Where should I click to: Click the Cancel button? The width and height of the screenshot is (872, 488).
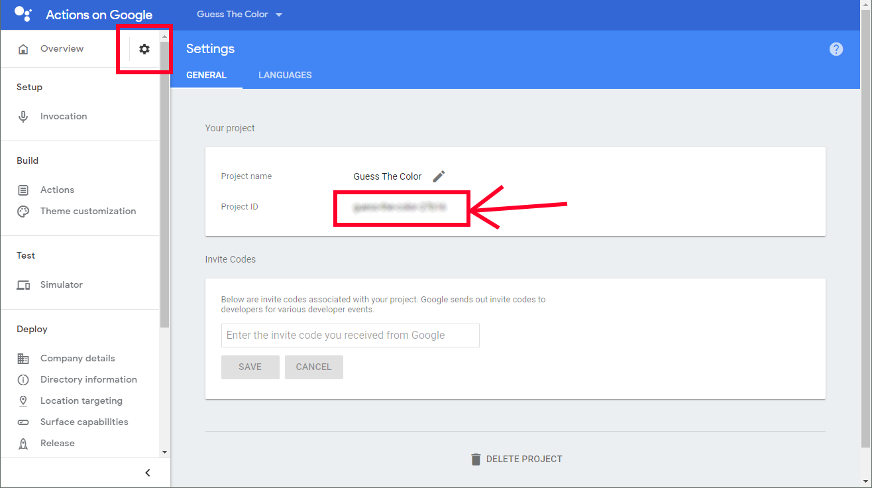pyautogui.click(x=314, y=367)
